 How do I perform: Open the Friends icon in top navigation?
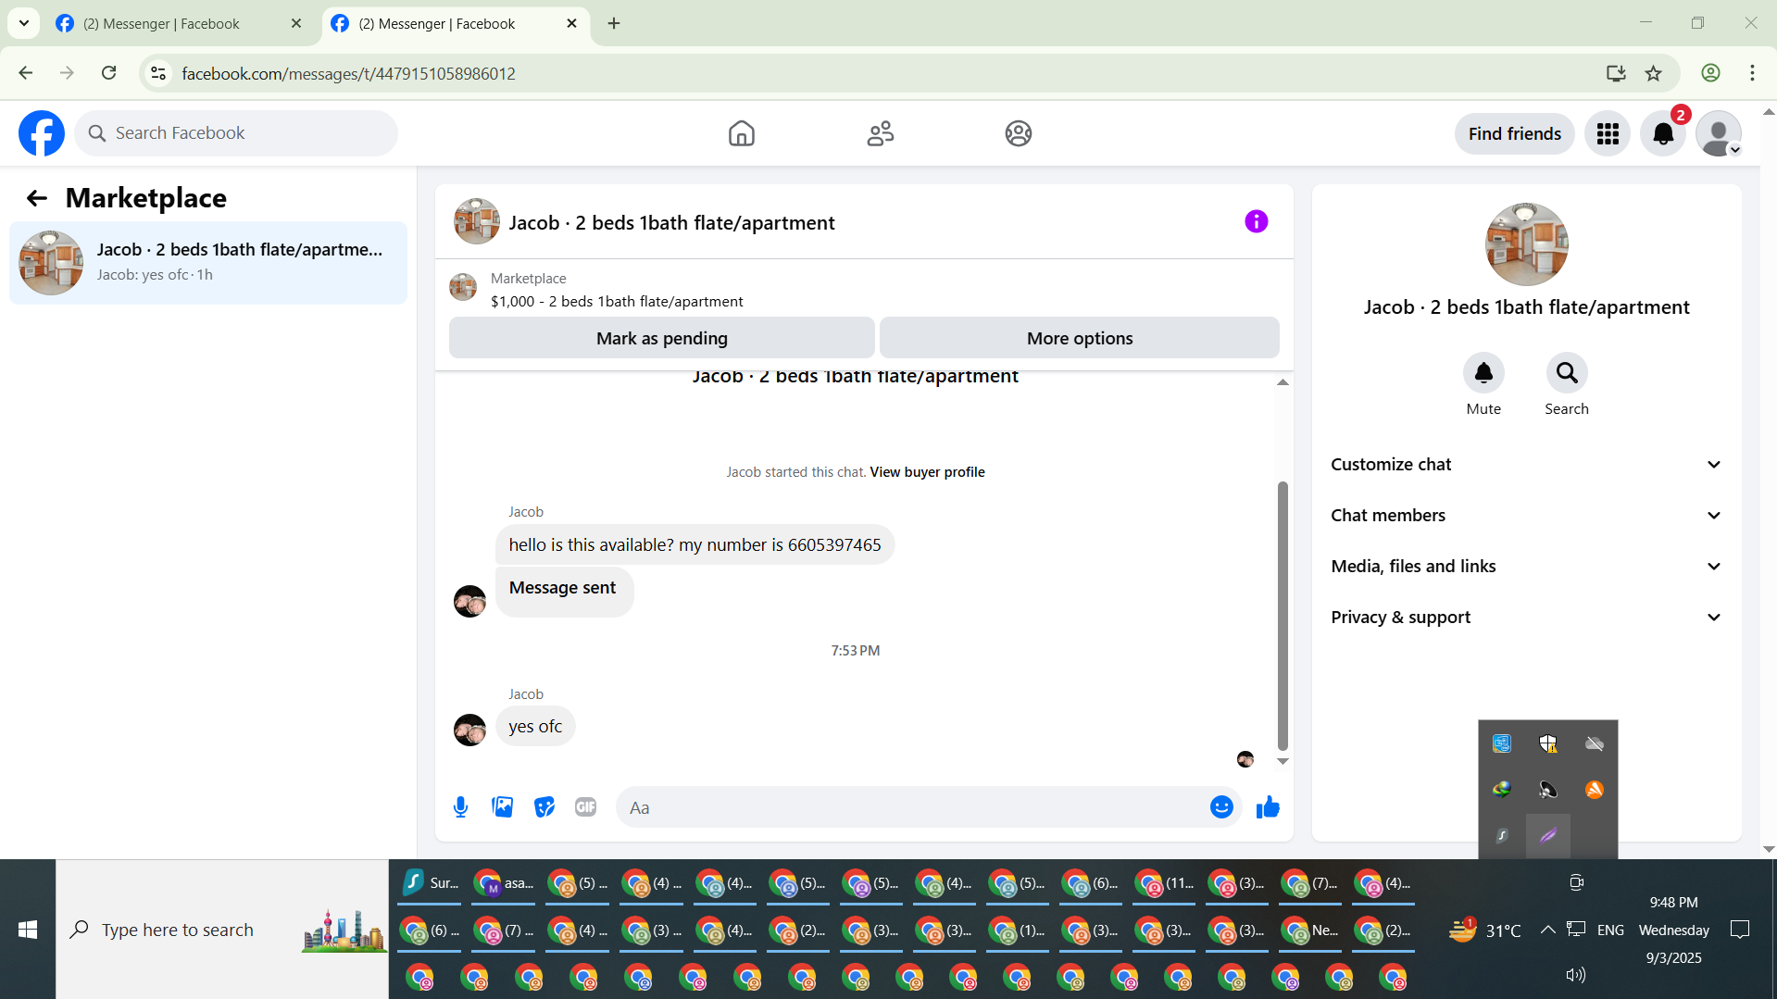[x=880, y=133]
